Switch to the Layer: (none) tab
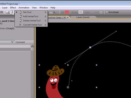The width and height of the screenshot is (131, 98). coord(83,17)
